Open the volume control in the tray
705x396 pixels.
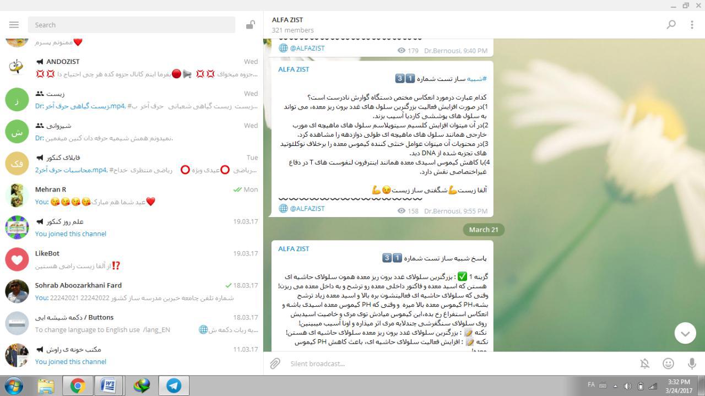tap(628, 386)
